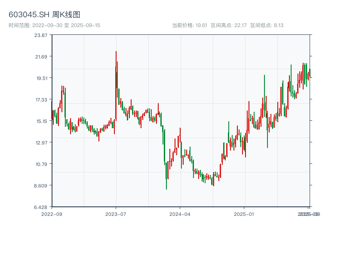Click the y-axis label 8.609
Image resolution: width=344 pixels, height=258 pixels.
click(40, 186)
